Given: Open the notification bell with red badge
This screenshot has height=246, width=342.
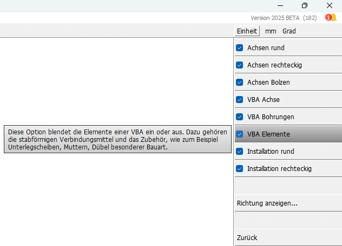Looking at the screenshot, I should (x=331, y=18).
